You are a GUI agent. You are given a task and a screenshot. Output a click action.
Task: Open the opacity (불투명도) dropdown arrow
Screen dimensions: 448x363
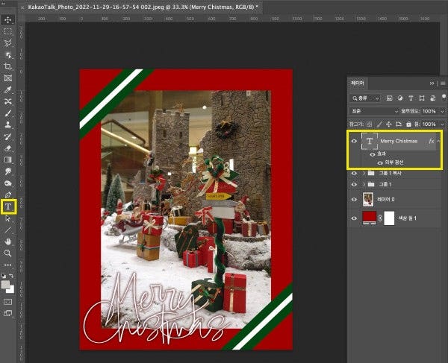tap(443, 111)
